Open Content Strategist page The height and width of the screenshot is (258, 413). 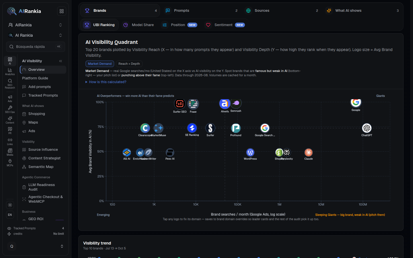click(x=43, y=158)
